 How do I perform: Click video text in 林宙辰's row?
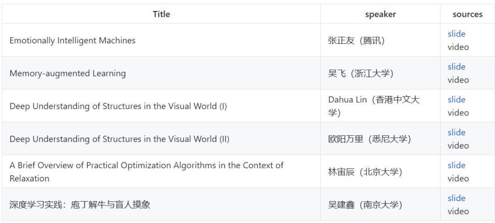click(x=458, y=179)
